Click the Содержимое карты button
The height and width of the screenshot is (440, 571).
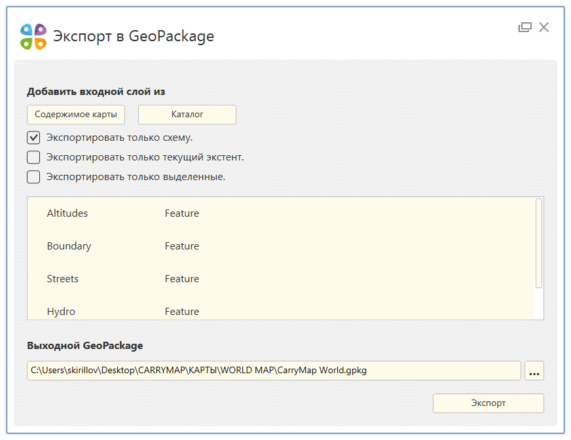pos(76,115)
